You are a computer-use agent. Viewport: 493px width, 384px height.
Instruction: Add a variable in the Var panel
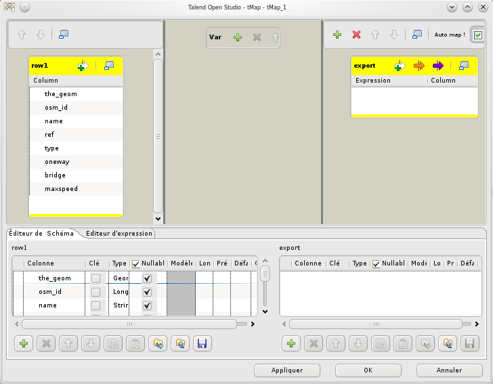click(x=238, y=37)
